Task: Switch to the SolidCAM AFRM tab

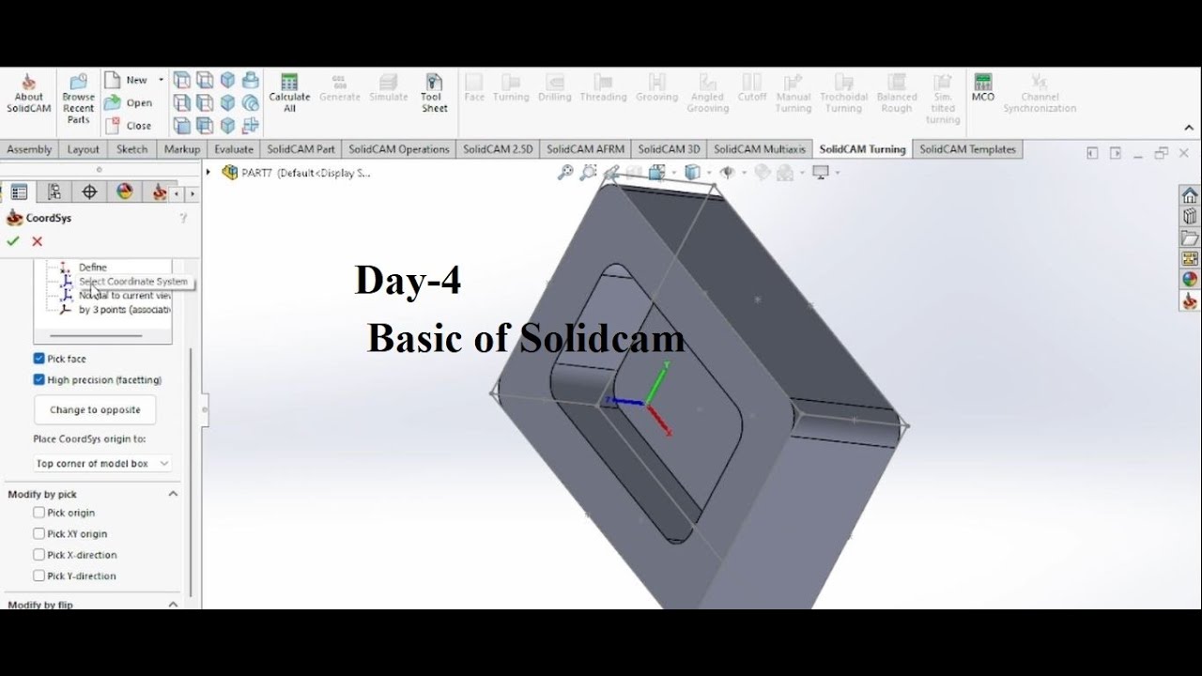Action: [585, 149]
